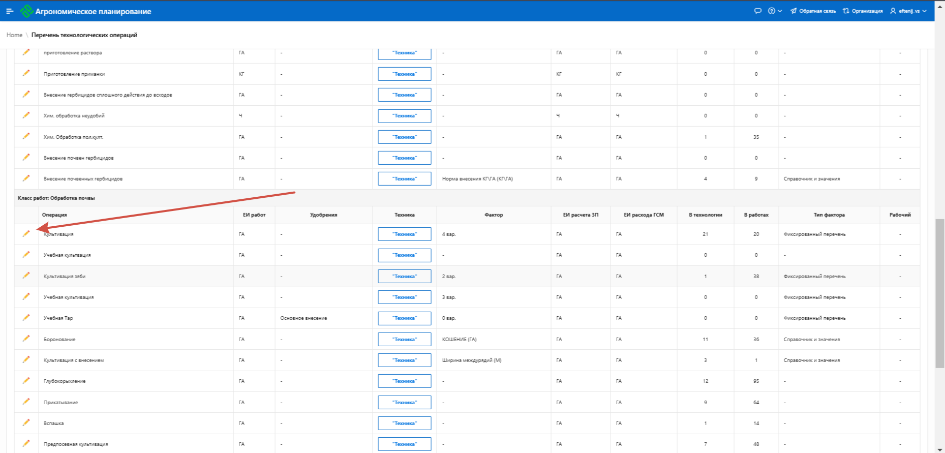Screen dimensions: 945x453
Task: Click the edit pencil for Культивация row
Action: pos(26,234)
